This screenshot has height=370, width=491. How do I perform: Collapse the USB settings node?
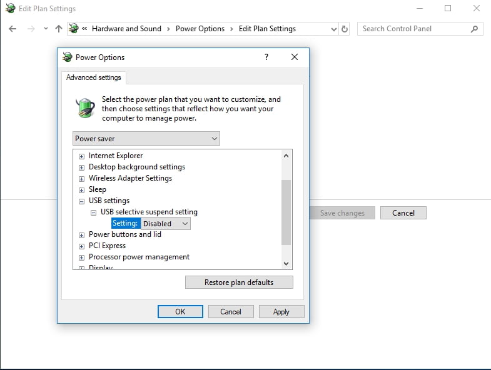[81, 201]
